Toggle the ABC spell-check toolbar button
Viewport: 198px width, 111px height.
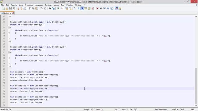[116, 8]
